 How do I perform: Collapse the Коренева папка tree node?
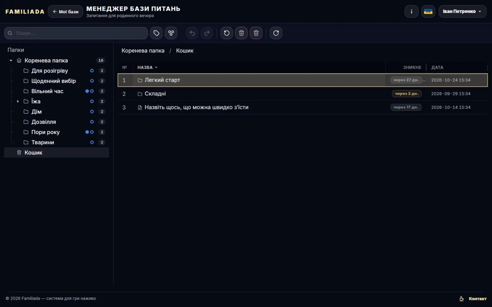pos(11,60)
